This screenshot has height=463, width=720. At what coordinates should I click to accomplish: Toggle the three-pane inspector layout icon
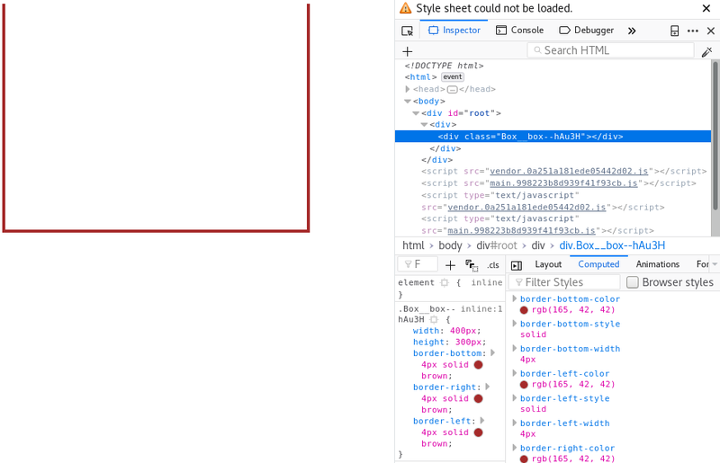(517, 265)
